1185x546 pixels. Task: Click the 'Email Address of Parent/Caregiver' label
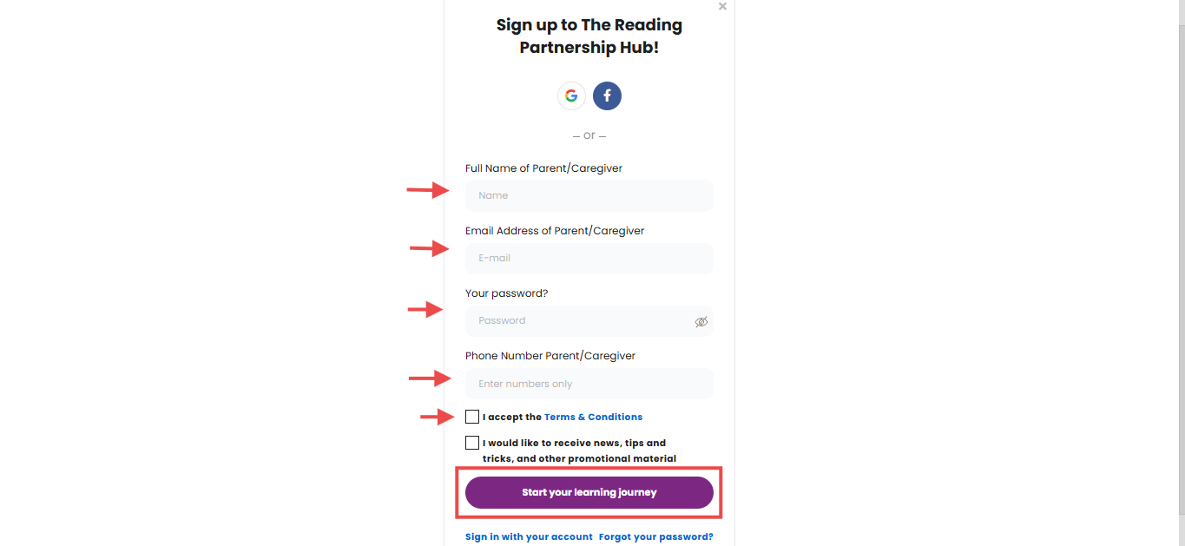tap(555, 231)
